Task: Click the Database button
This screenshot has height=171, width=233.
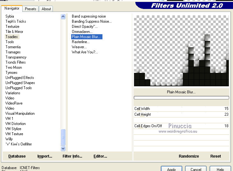Action: coord(17,156)
